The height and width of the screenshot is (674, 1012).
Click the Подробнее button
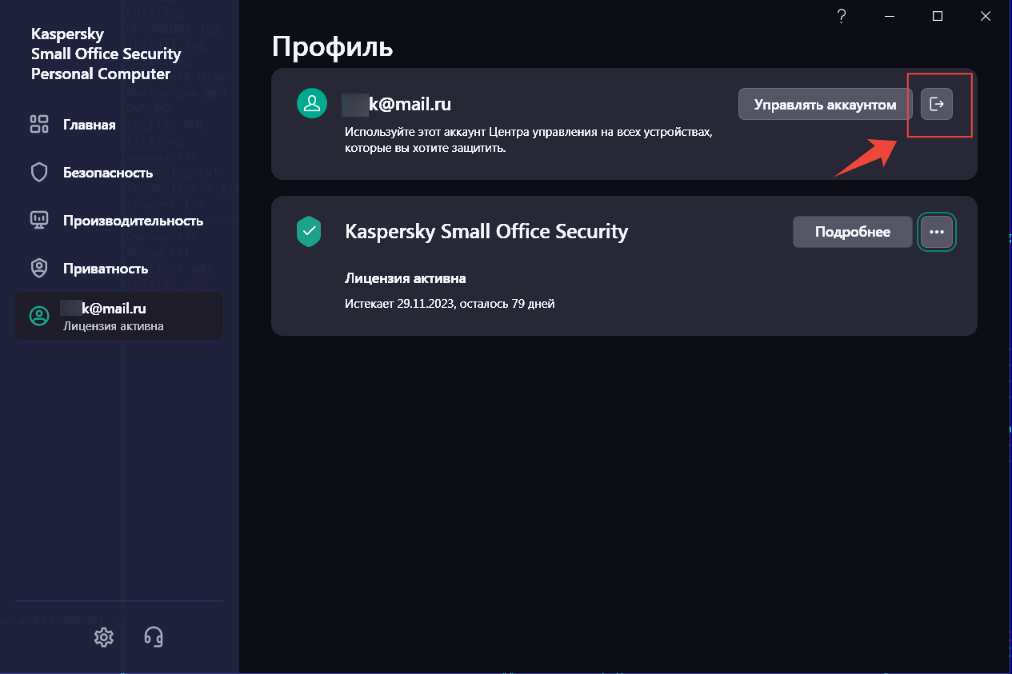point(852,232)
